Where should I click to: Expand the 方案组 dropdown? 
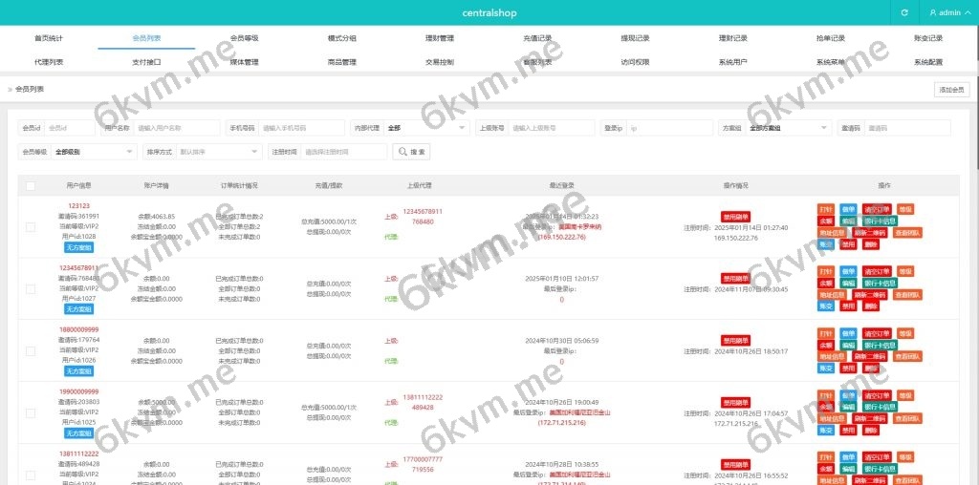point(789,128)
